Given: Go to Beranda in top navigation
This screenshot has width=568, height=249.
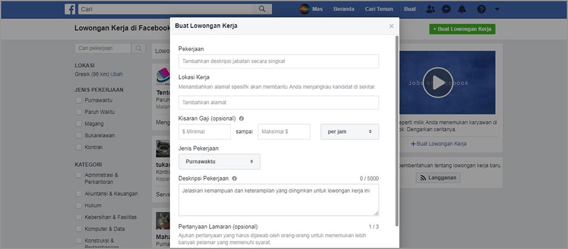Looking at the screenshot, I should click(343, 9).
